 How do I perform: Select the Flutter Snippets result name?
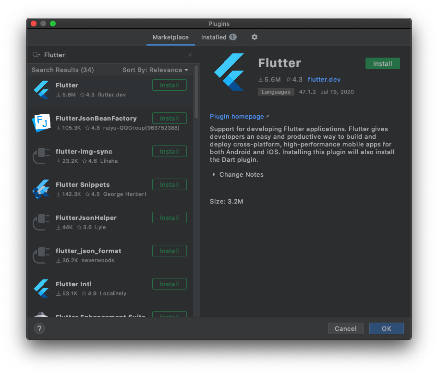point(83,184)
